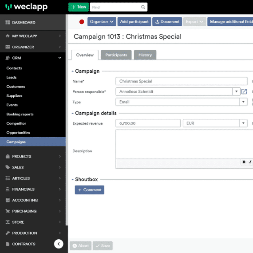This screenshot has height=253, width=253.
Task: Open Booking reports in CRM menu
Action: [20, 114]
